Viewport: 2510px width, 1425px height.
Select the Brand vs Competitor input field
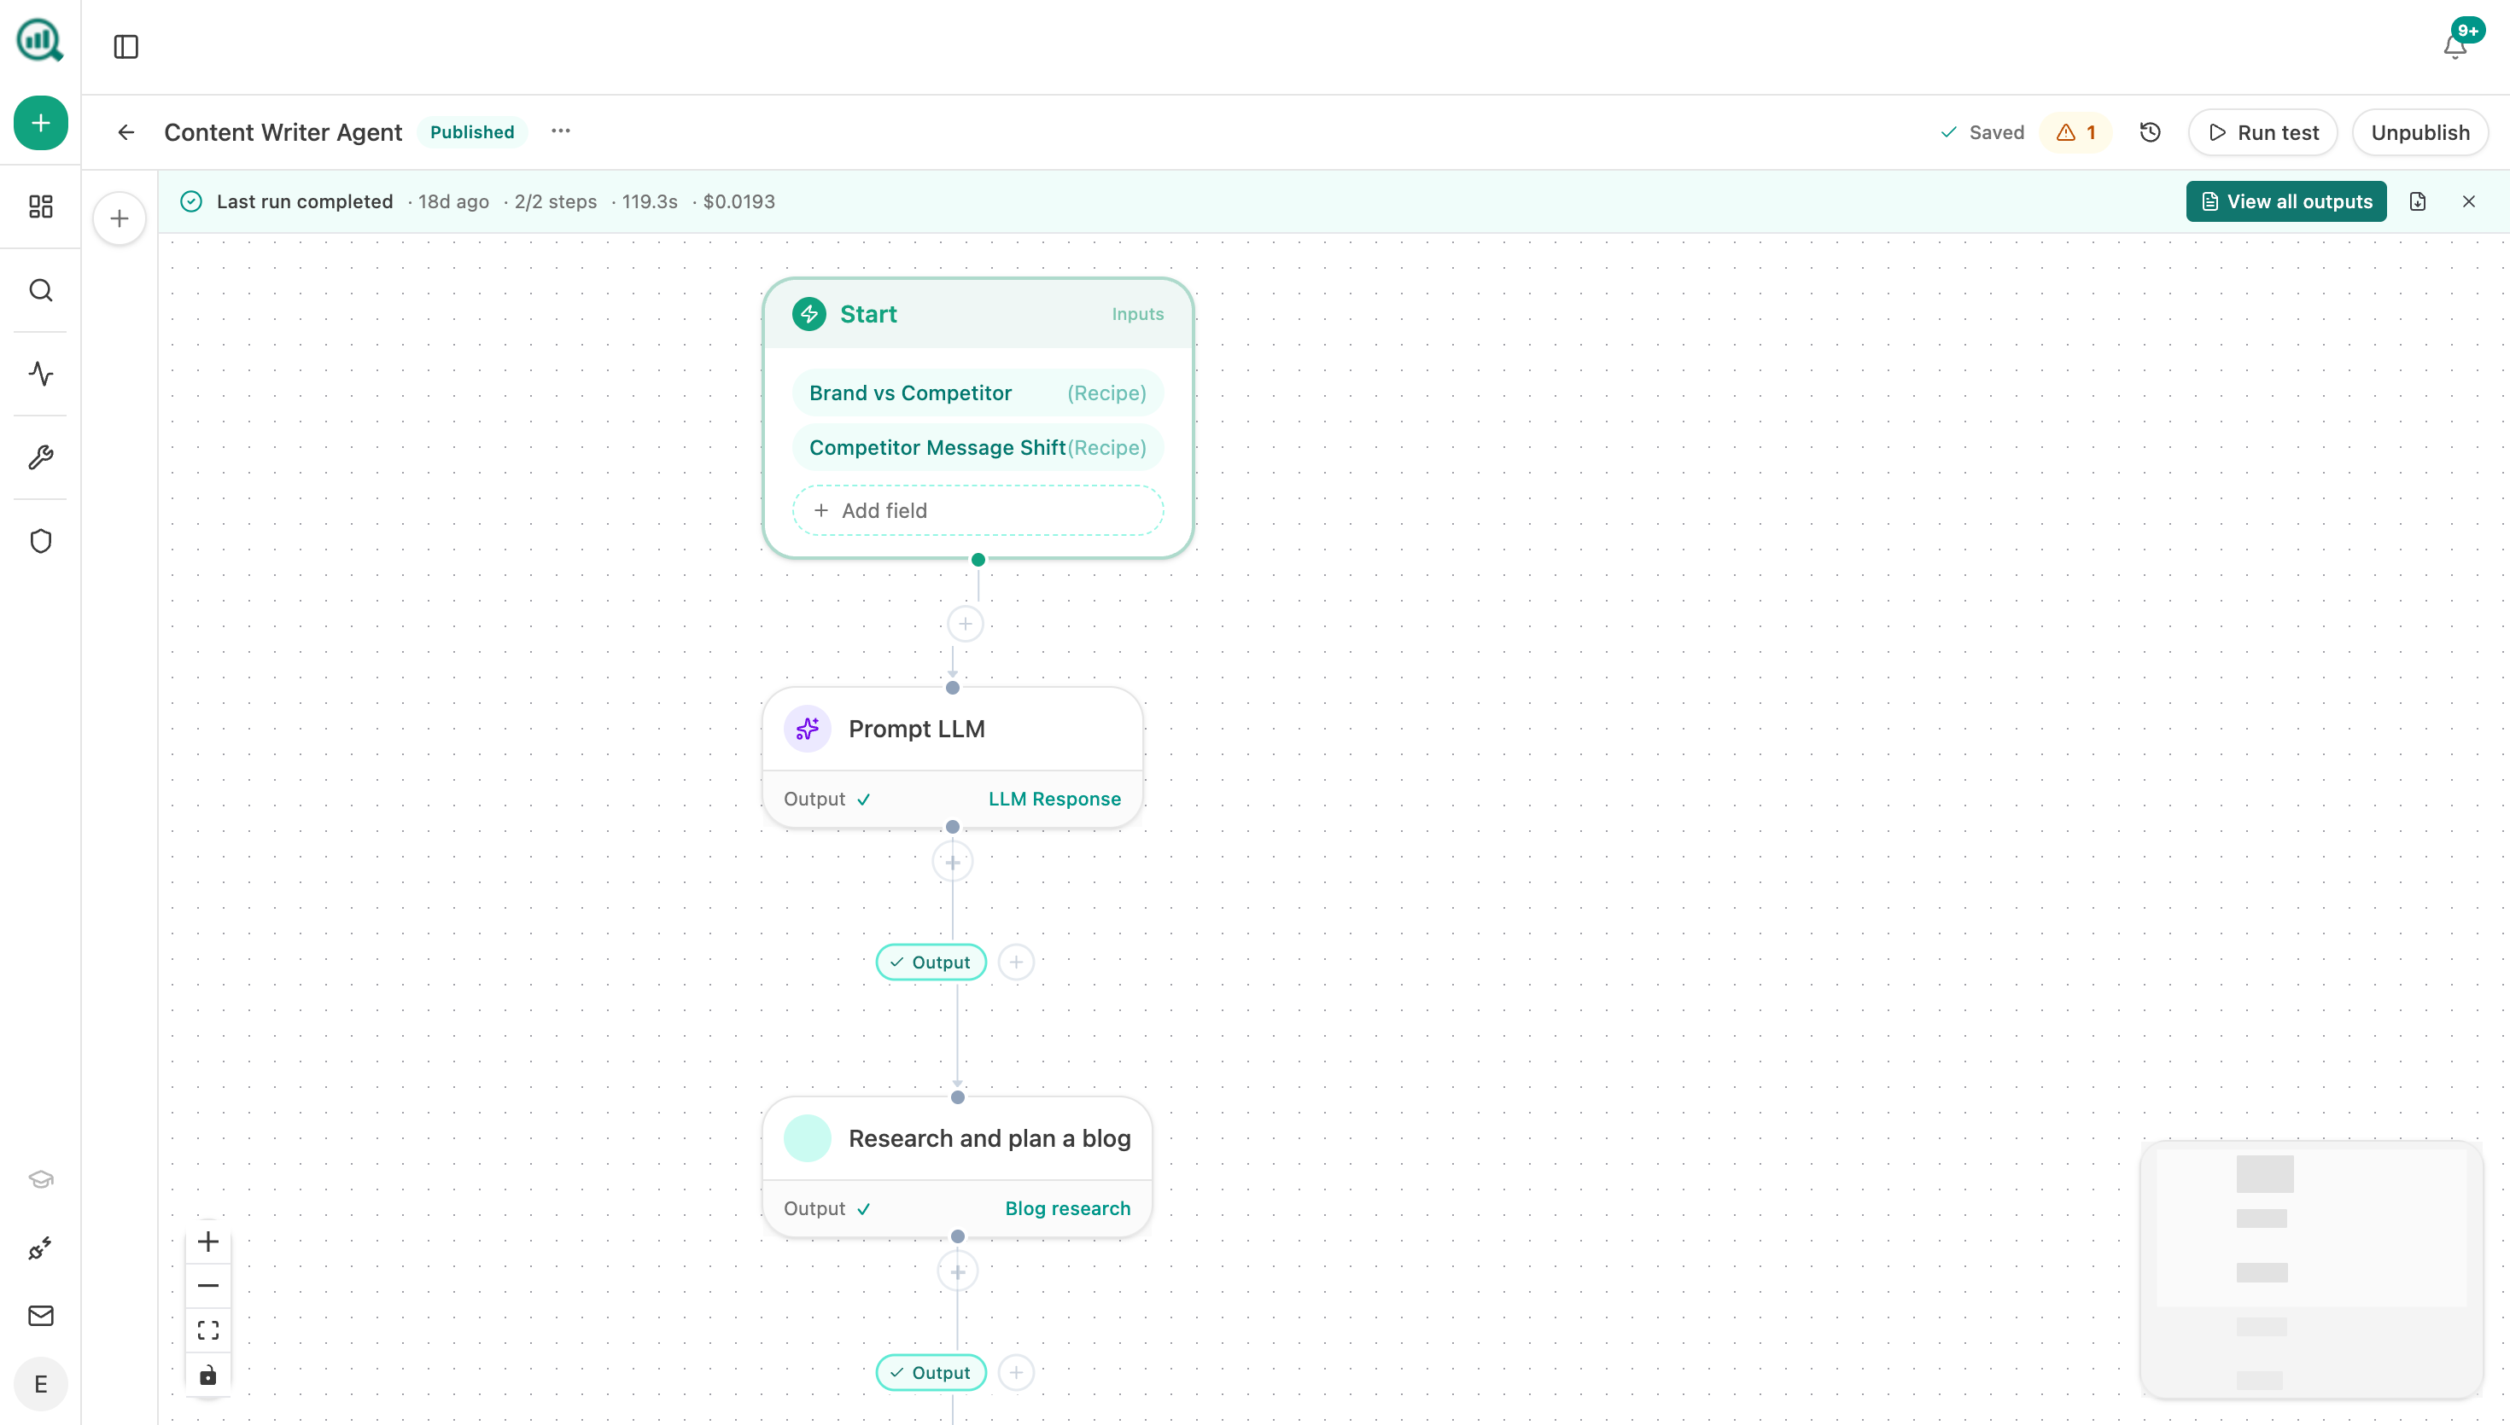click(977, 393)
